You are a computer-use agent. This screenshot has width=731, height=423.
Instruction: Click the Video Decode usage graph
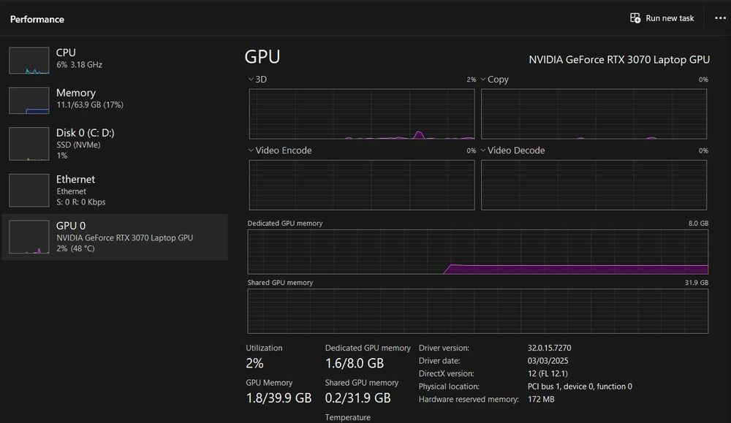tap(594, 185)
